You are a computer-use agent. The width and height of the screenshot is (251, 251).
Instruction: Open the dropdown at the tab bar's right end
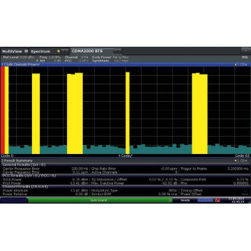[245, 51]
